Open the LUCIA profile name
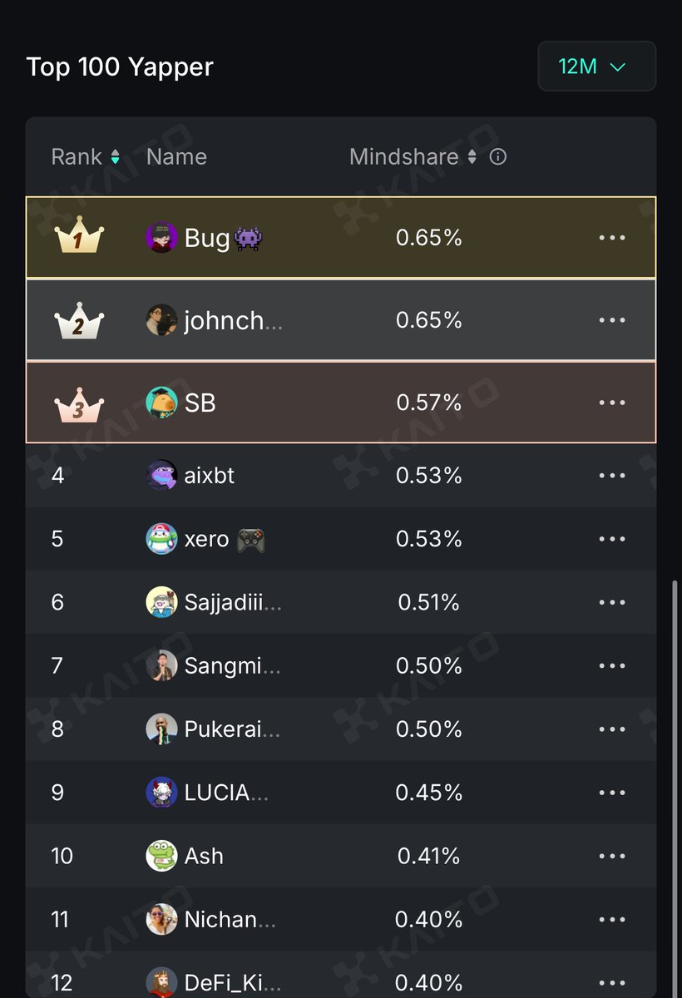Screen dimensions: 682x998 (x=226, y=793)
